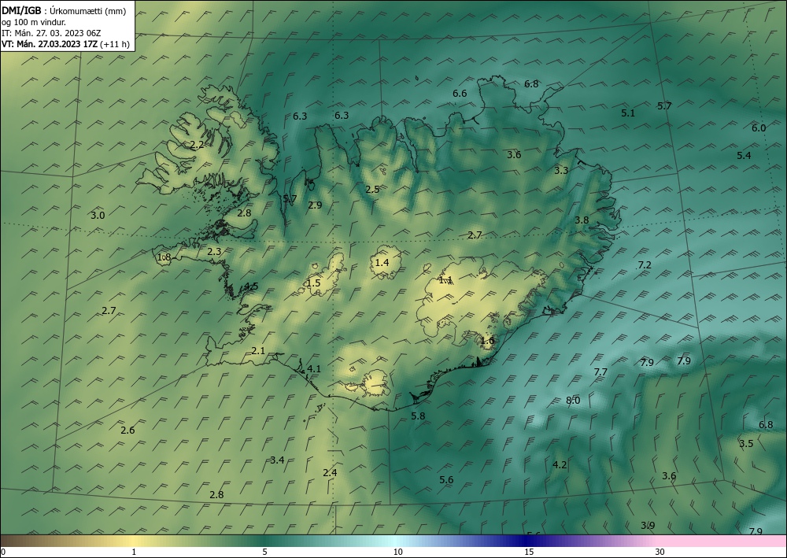Viewport: 787px width, 558px height.
Task: Click the 'IT: Mán. 27. 03. 2023 06Z' line
Action: [x=51, y=33]
